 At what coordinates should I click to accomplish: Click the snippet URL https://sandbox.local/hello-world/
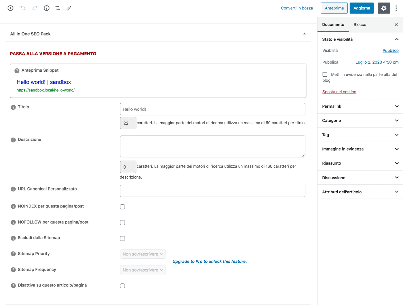click(45, 90)
